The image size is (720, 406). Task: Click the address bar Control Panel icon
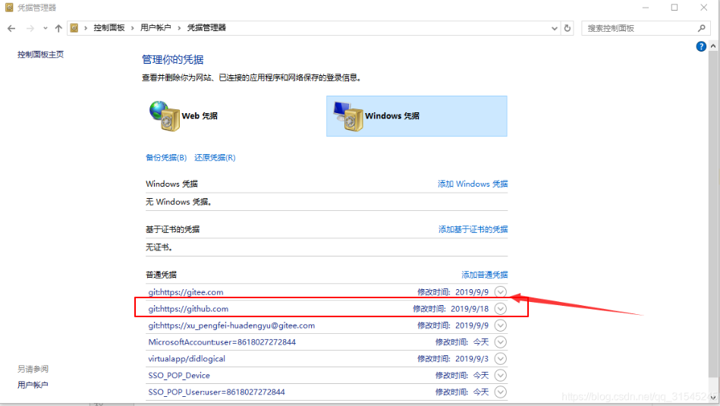pyautogui.click(x=74, y=28)
